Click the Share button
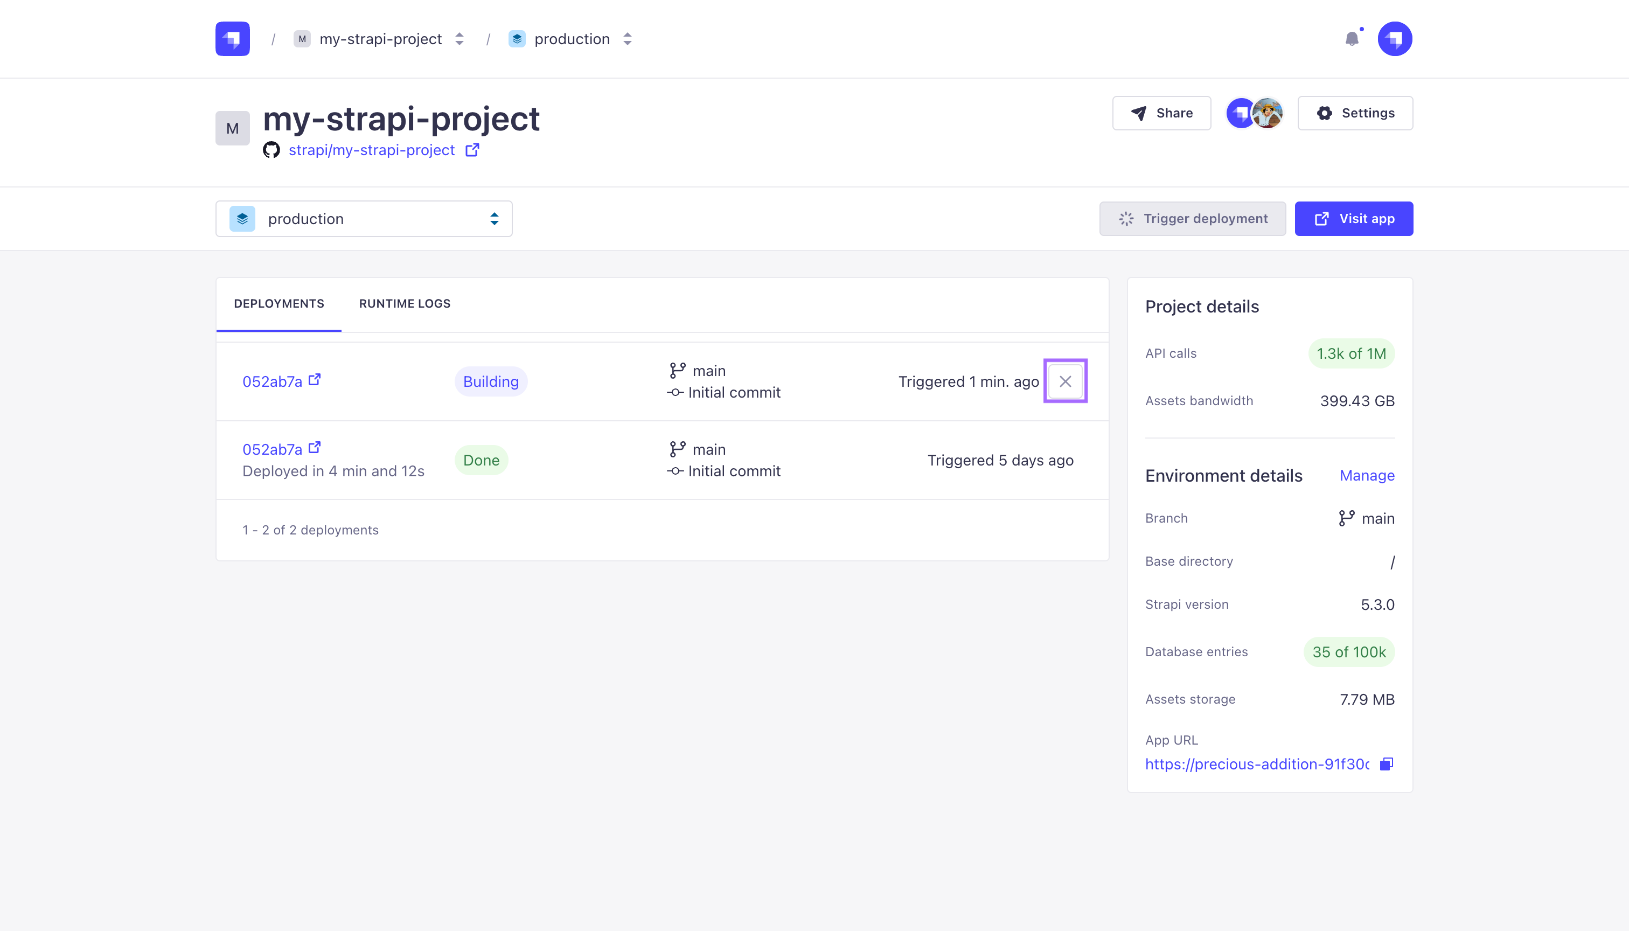1629x931 pixels. (x=1161, y=113)
